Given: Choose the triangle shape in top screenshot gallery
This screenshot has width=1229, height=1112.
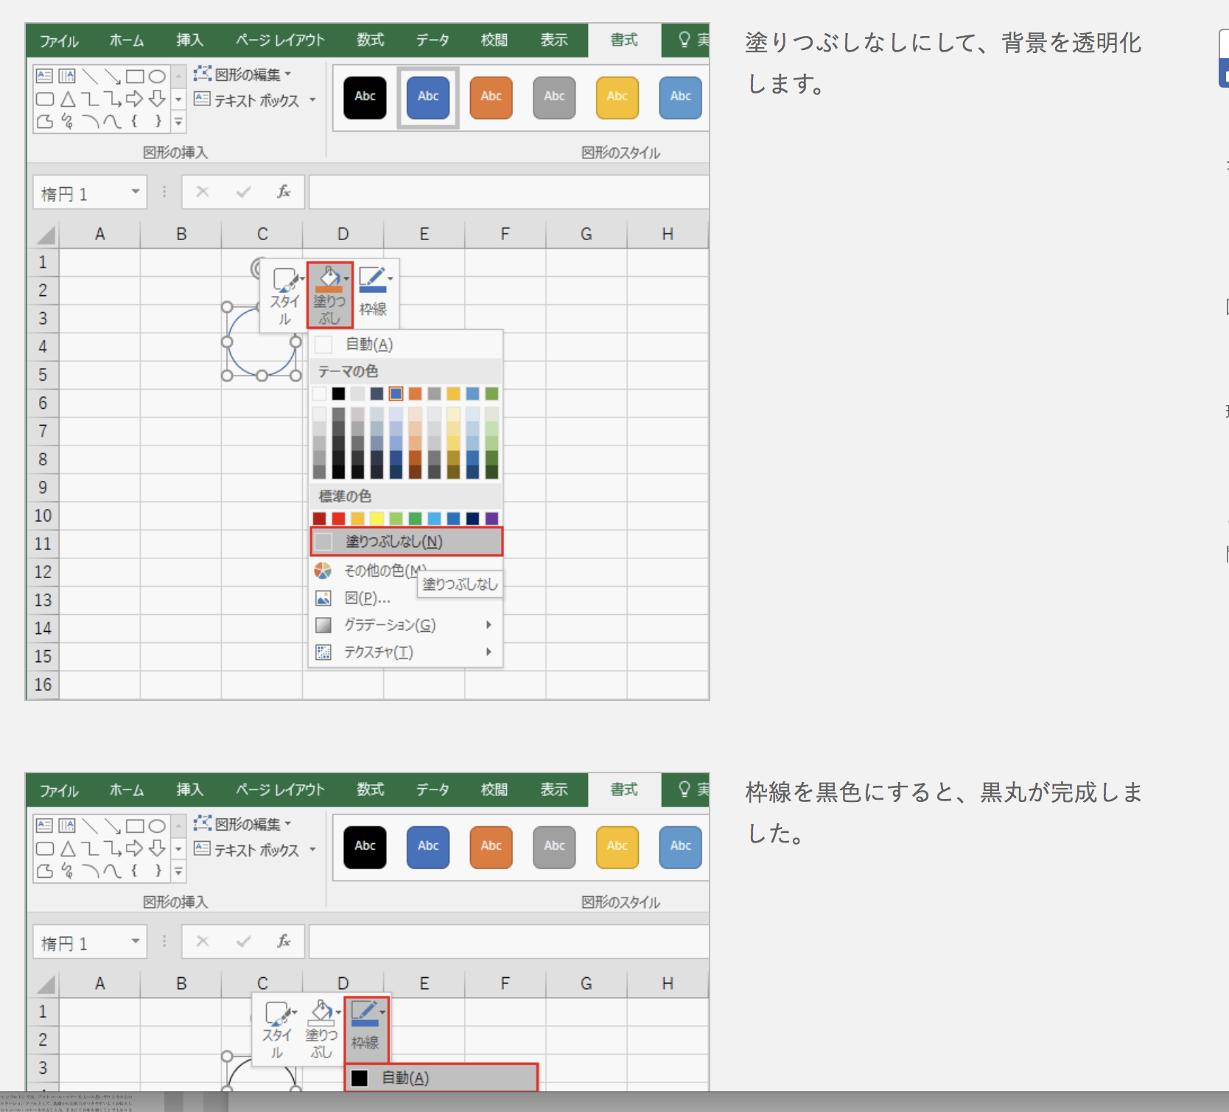Looking at the screenshot, I should (68, 99).
